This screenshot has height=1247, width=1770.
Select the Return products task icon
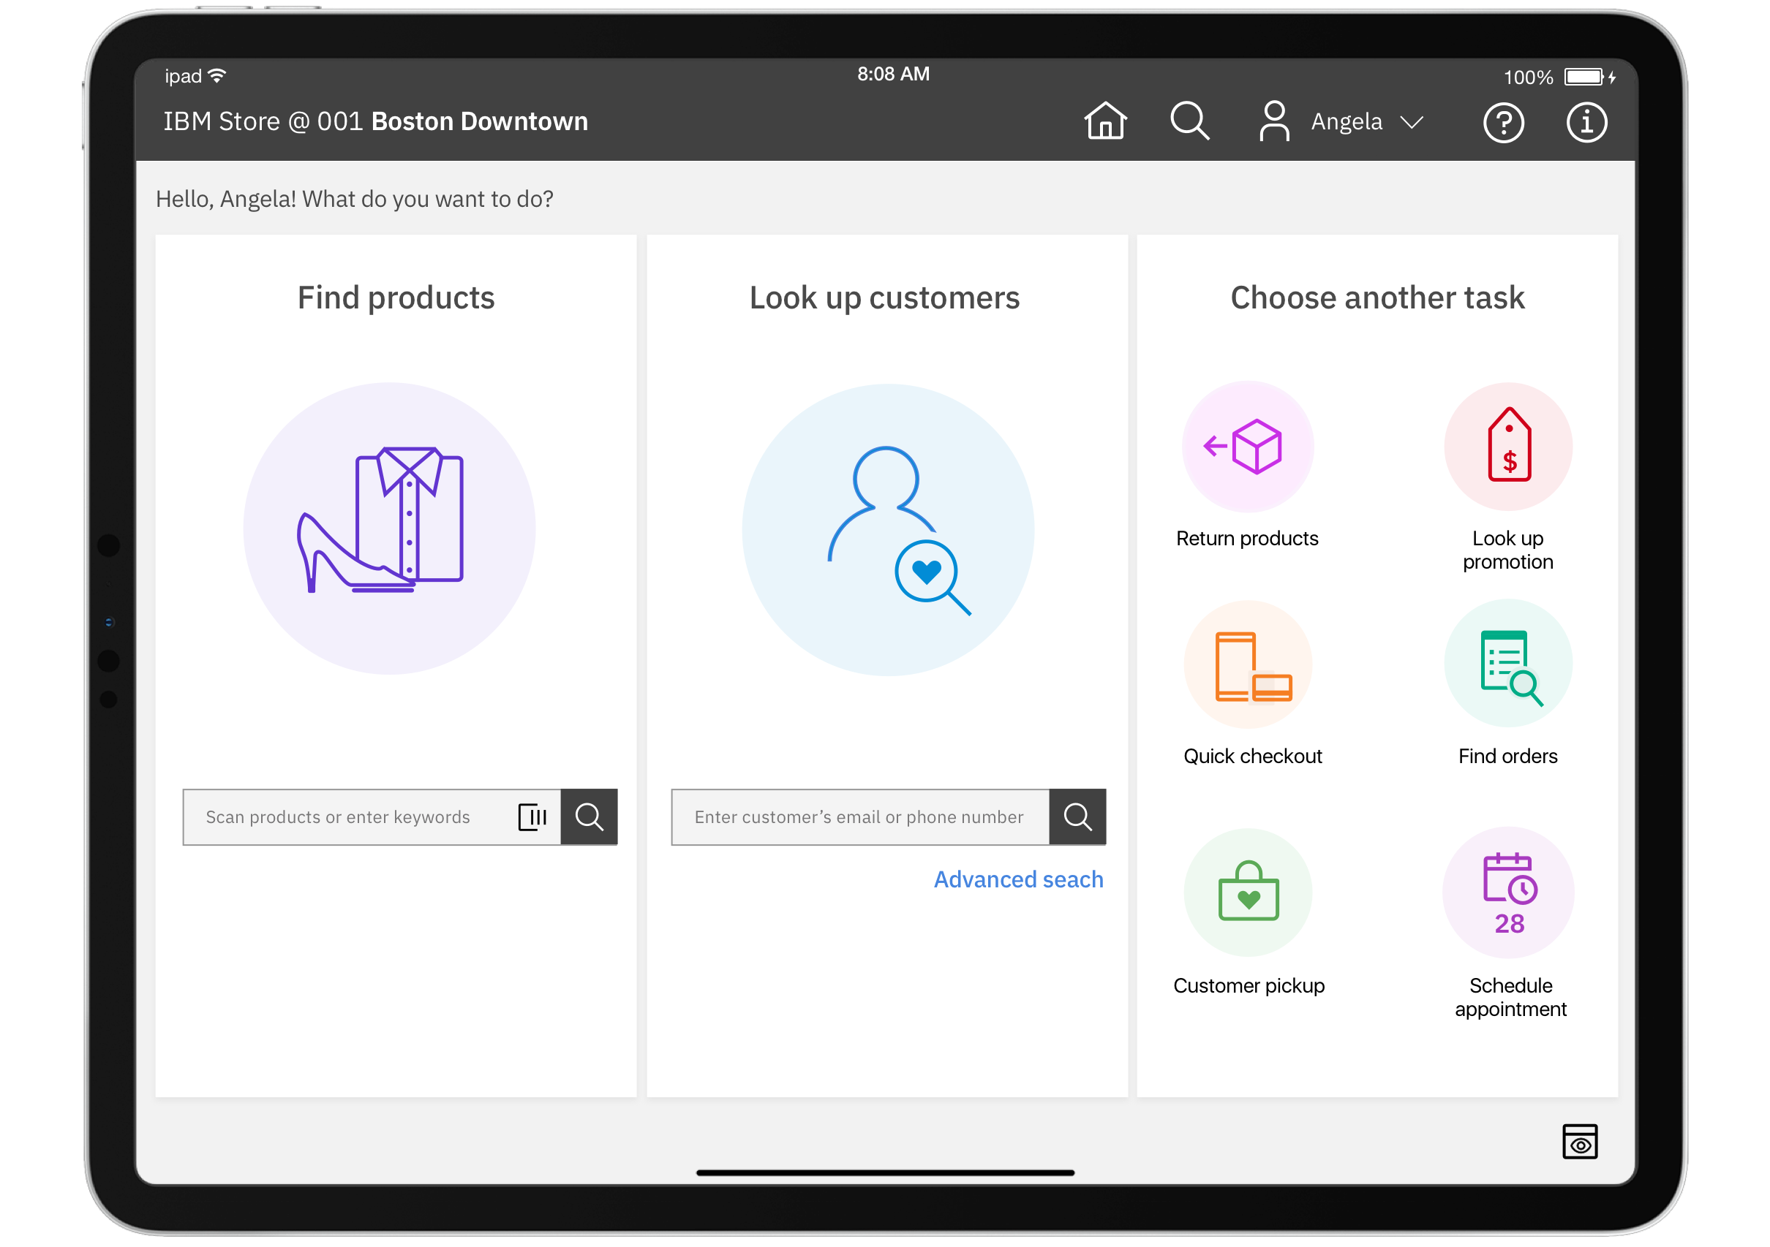click(x=1247, y=447)
